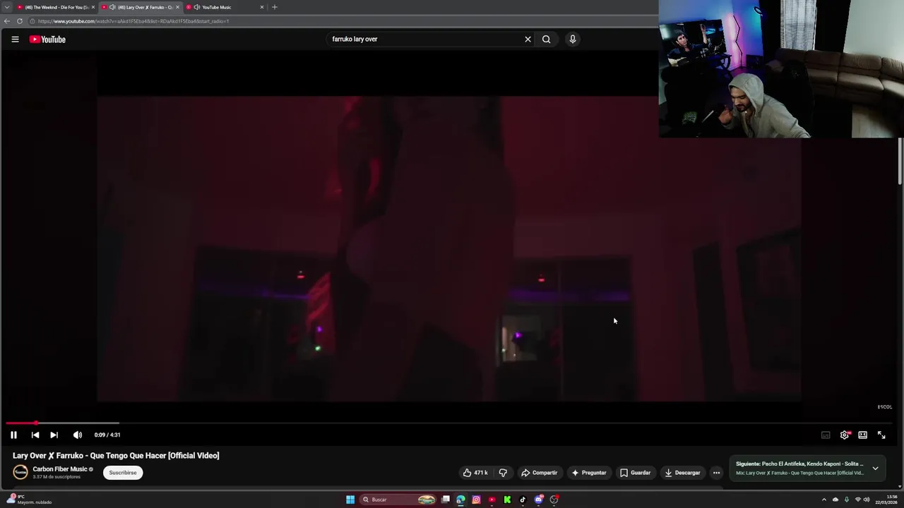Exit full screen mode

(881, 435)
